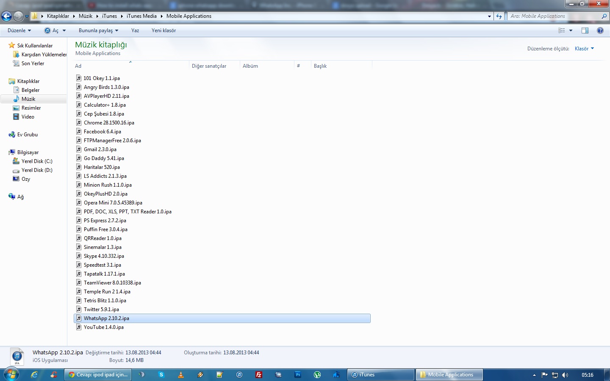Click the Yaz burn button
Image resolution: width=610 pixels, height=381 pixels.
click(x=135, y=30)
